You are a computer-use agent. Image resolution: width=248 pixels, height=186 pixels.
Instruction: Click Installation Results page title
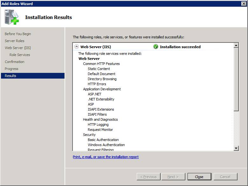(x=49, y=17)
